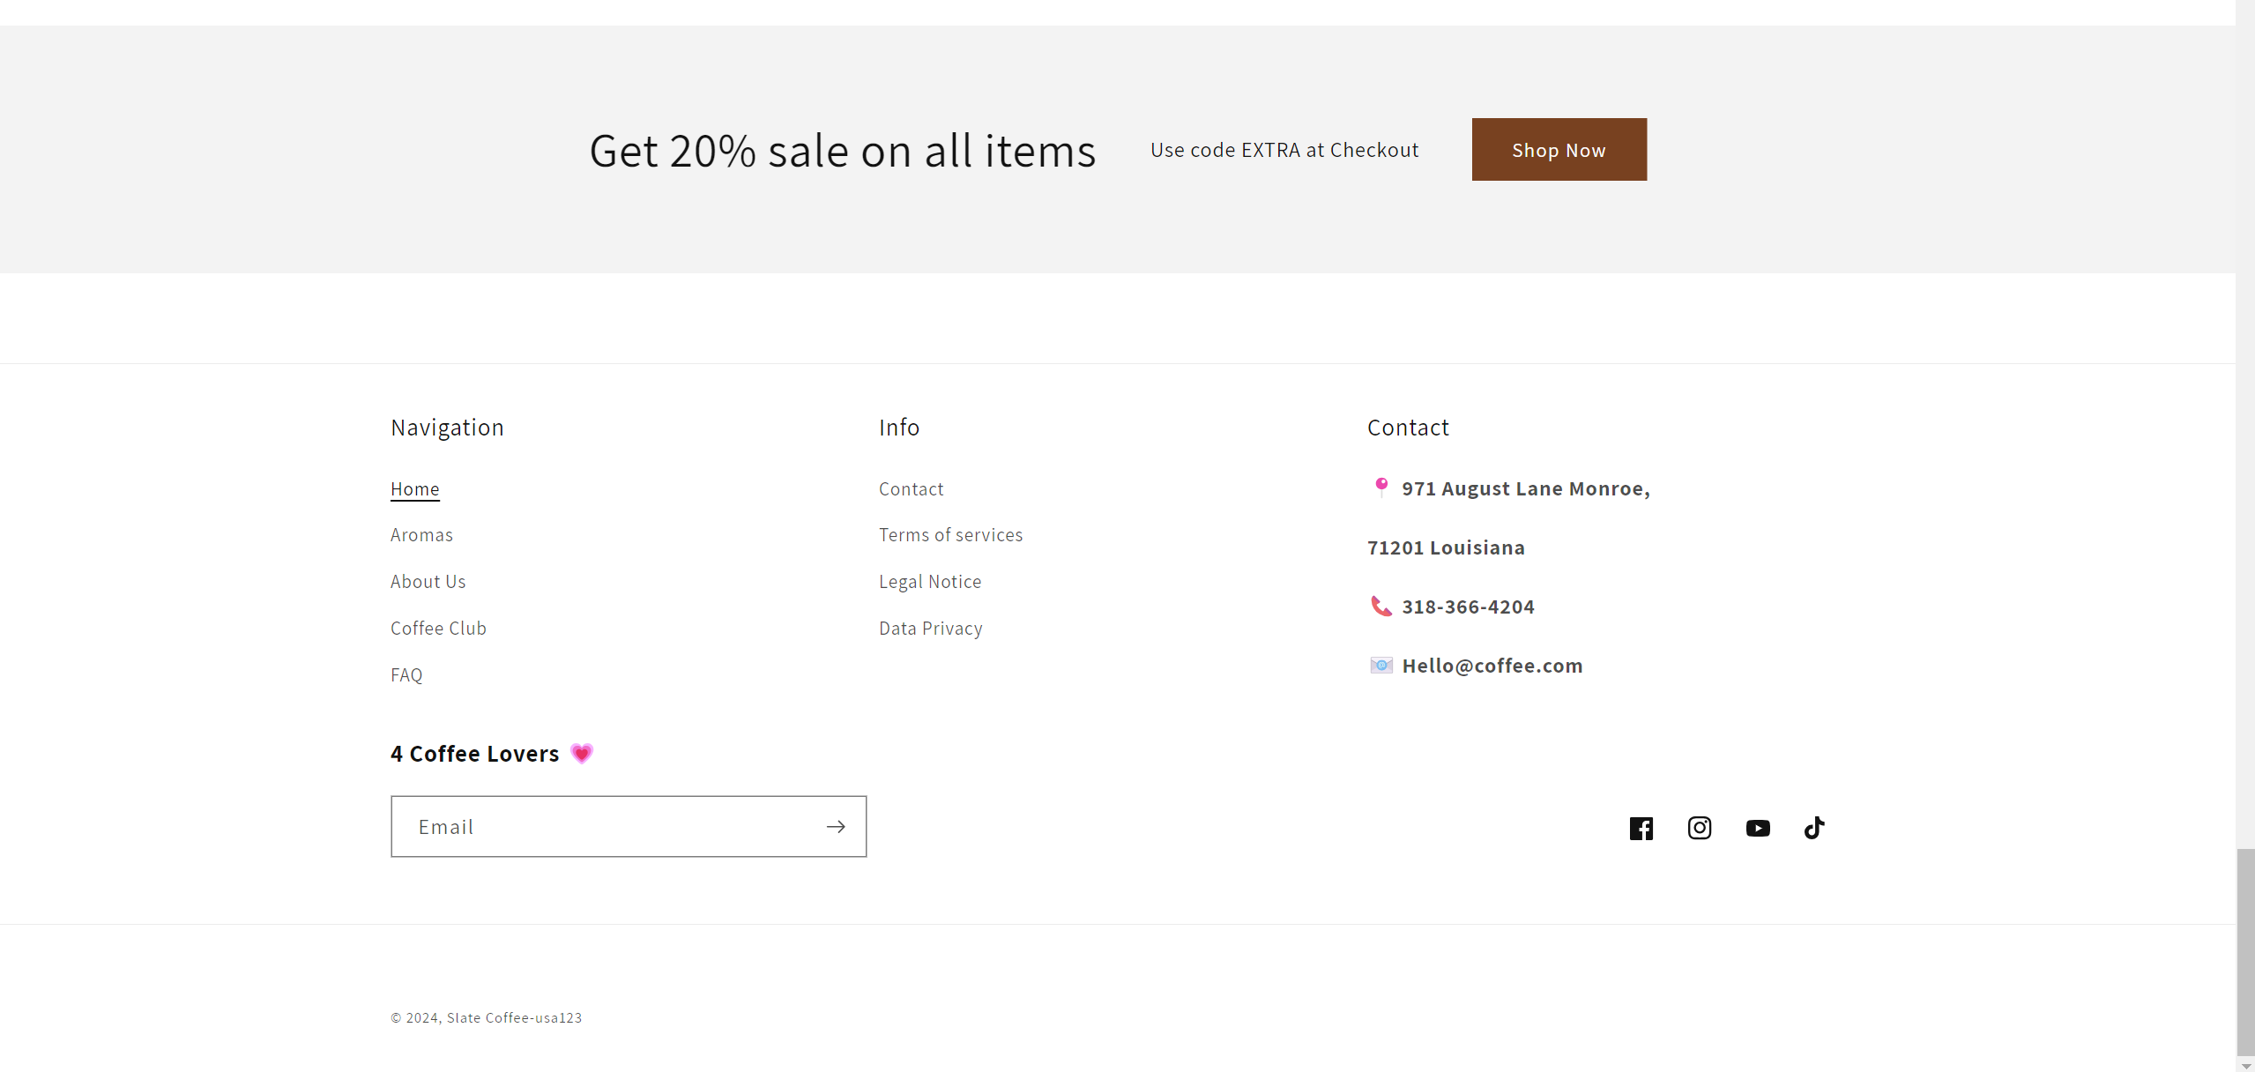Open the Aromas footer link
The image size is (2255, 1072).
pyautogui.click(x=421, y=535)
